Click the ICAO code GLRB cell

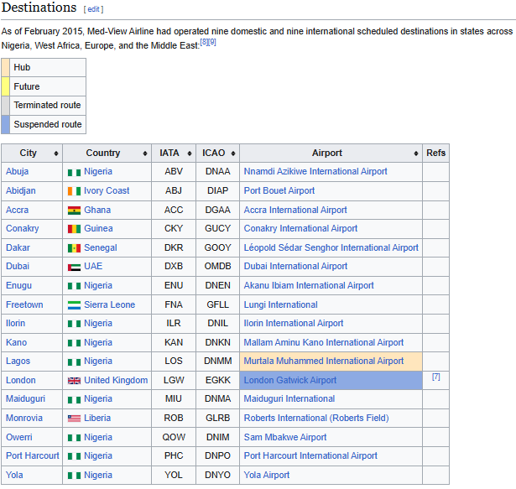click(217, 418)
